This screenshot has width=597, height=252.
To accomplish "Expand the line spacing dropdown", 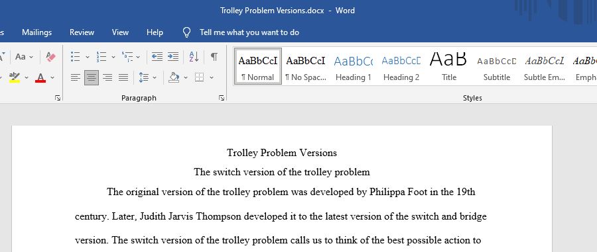I will pos(155,78).
